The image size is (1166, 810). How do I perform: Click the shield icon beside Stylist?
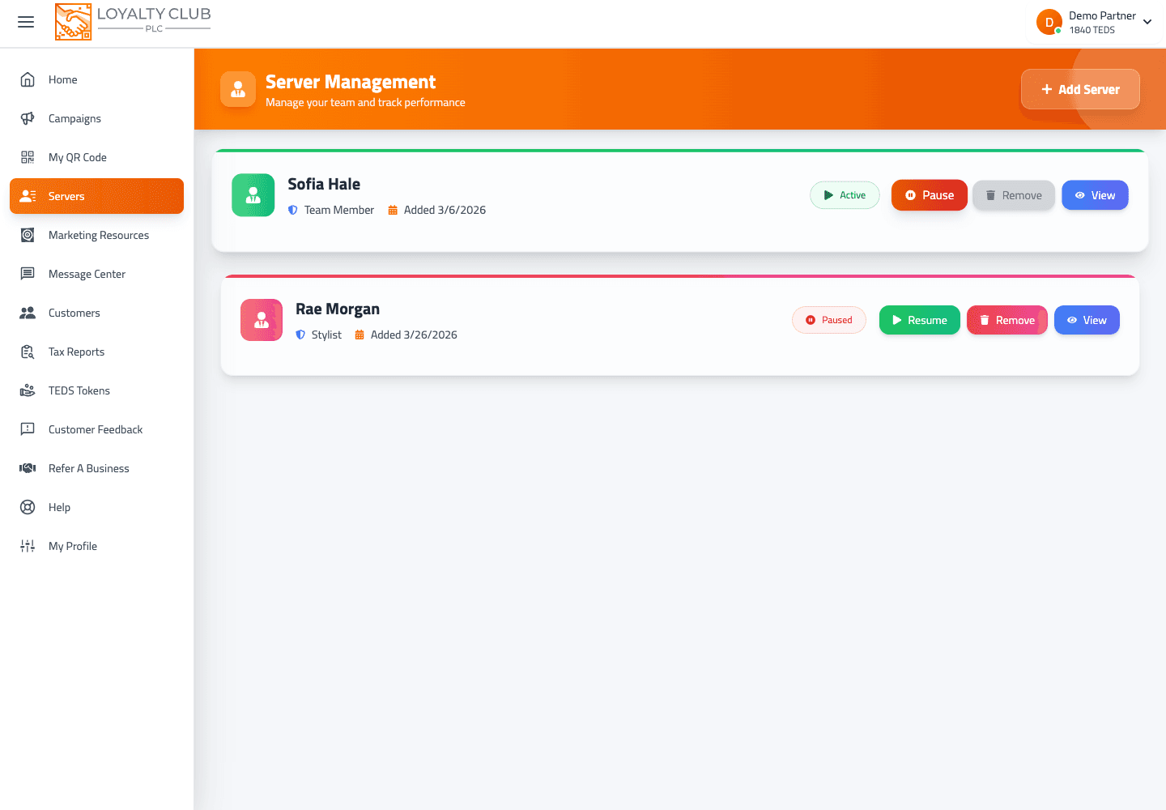(x=300, y=335)
